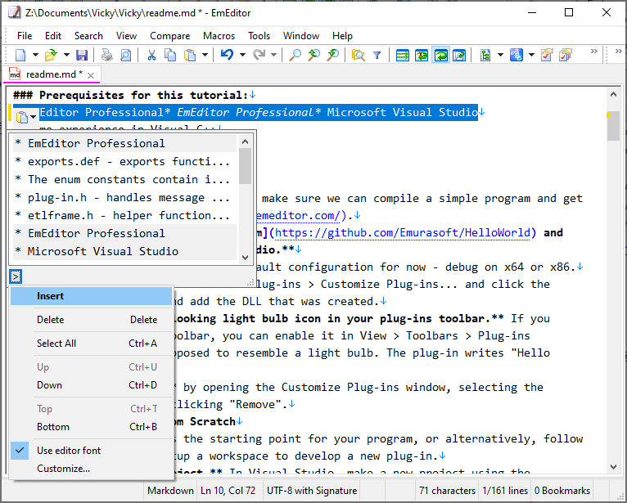Toggle Wrap by Characters icon
627x503 pixels.
tap(422, 55)
